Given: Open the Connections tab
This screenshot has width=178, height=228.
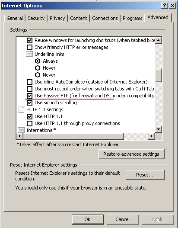Looking at the screenshot, I should (x=105, y=18).
